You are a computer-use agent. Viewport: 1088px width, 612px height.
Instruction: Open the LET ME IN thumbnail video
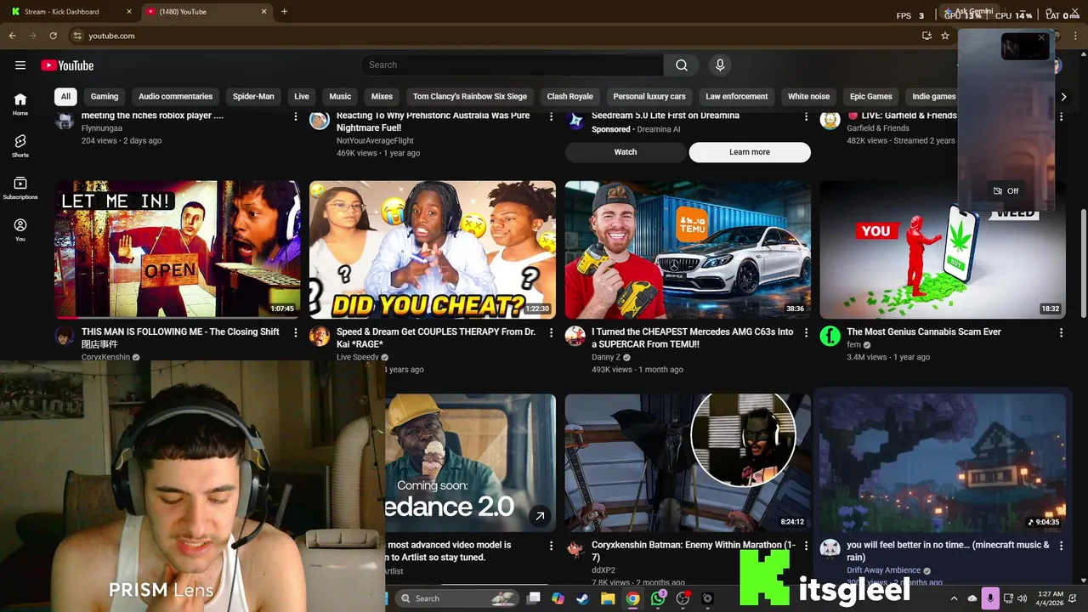click(x=178, y=249)
